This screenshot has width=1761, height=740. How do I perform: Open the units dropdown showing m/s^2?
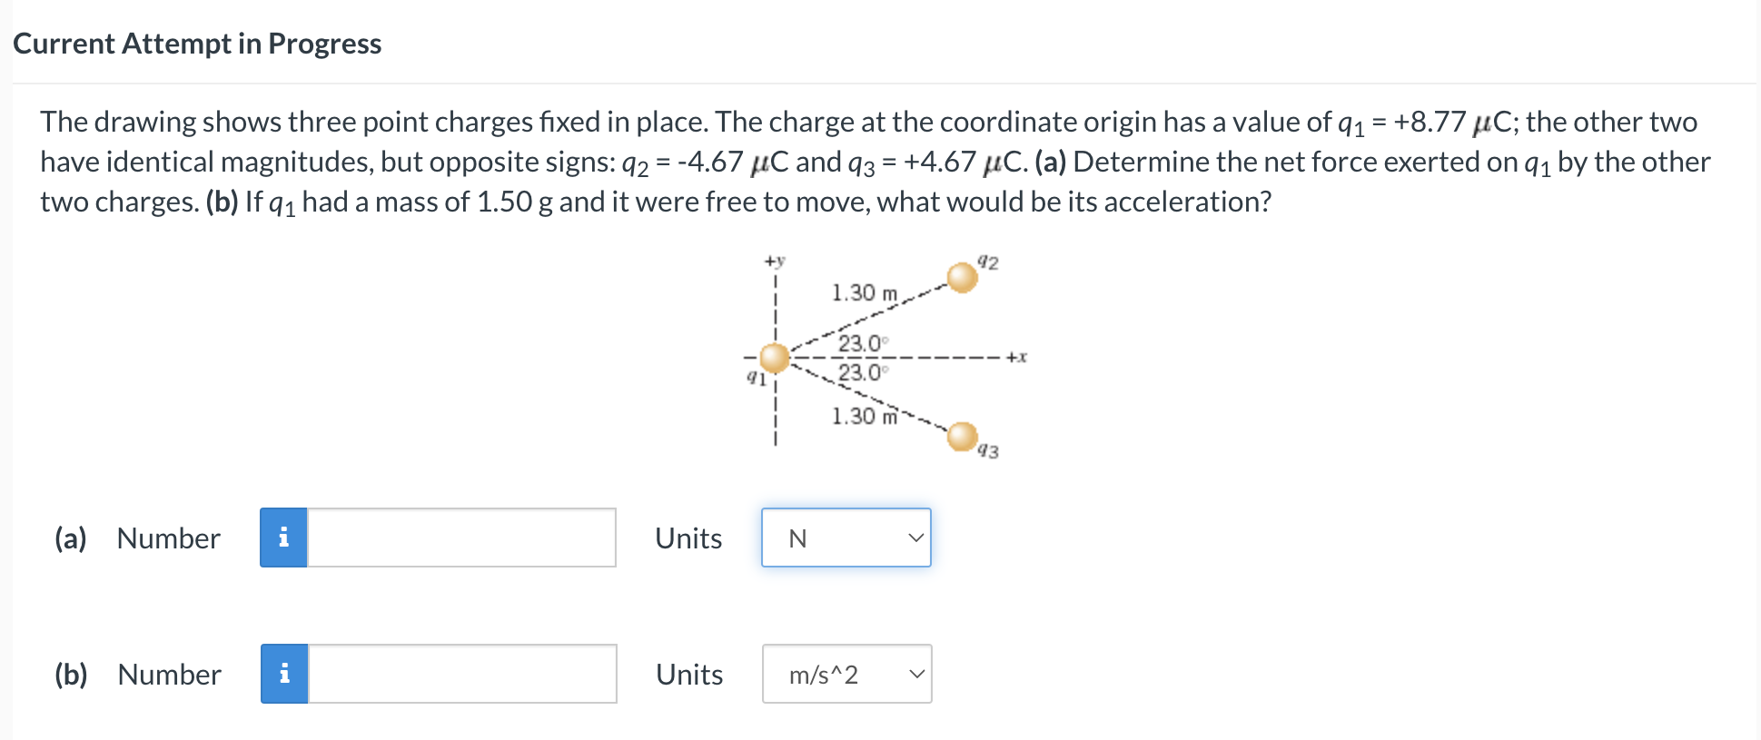pos(846,674)
